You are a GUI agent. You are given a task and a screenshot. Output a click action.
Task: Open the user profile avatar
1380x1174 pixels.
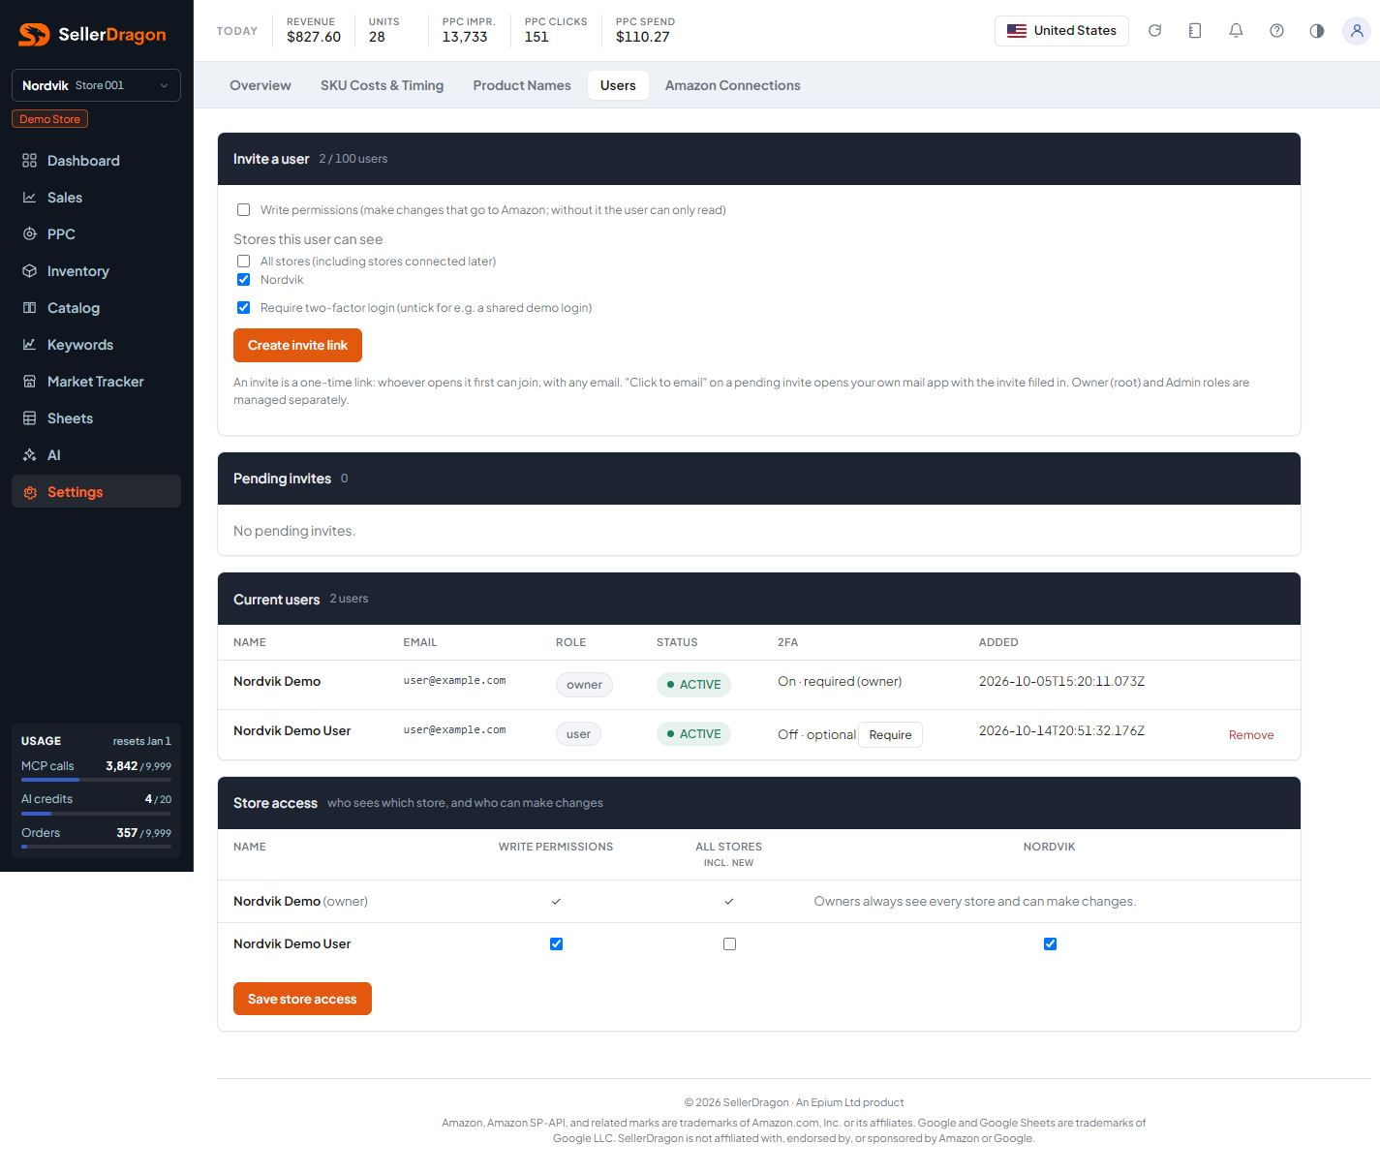tap(1357, 31)
